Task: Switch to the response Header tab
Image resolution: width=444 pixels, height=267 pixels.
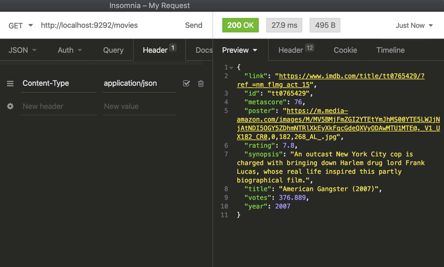Action: pos(296,50)
